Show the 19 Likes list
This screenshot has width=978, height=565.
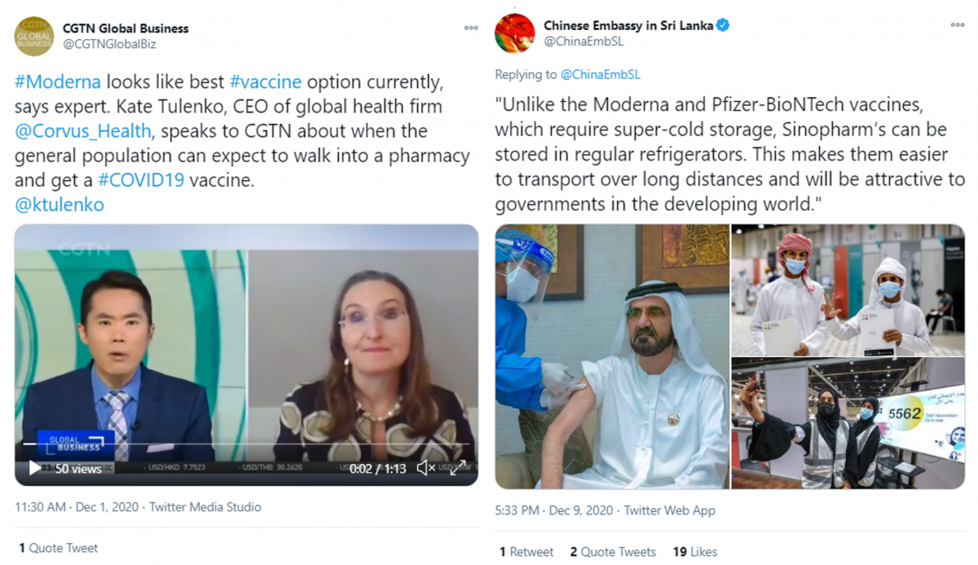(x=695, y=552)
